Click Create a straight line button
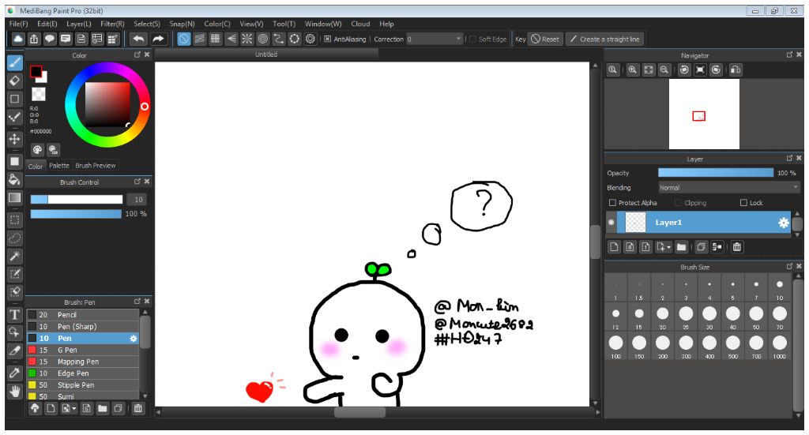The height and width of the screenshot is (435, 809). pos(604,39)
